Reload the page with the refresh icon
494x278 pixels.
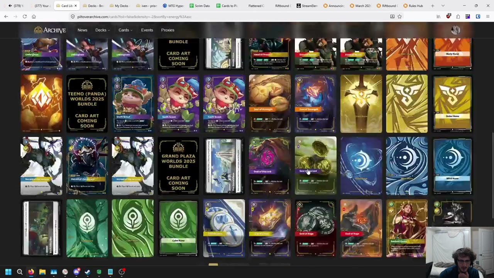pos(25,17)
